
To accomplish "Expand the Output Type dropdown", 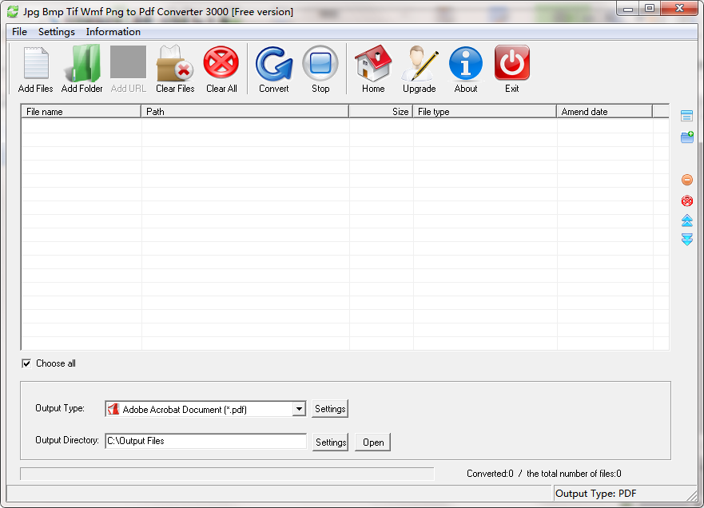I will coord(299,409).
